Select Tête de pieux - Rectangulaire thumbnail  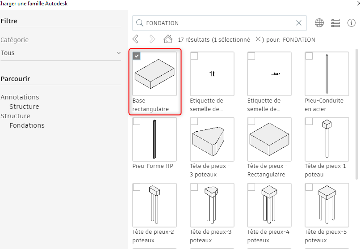point(269,139)
